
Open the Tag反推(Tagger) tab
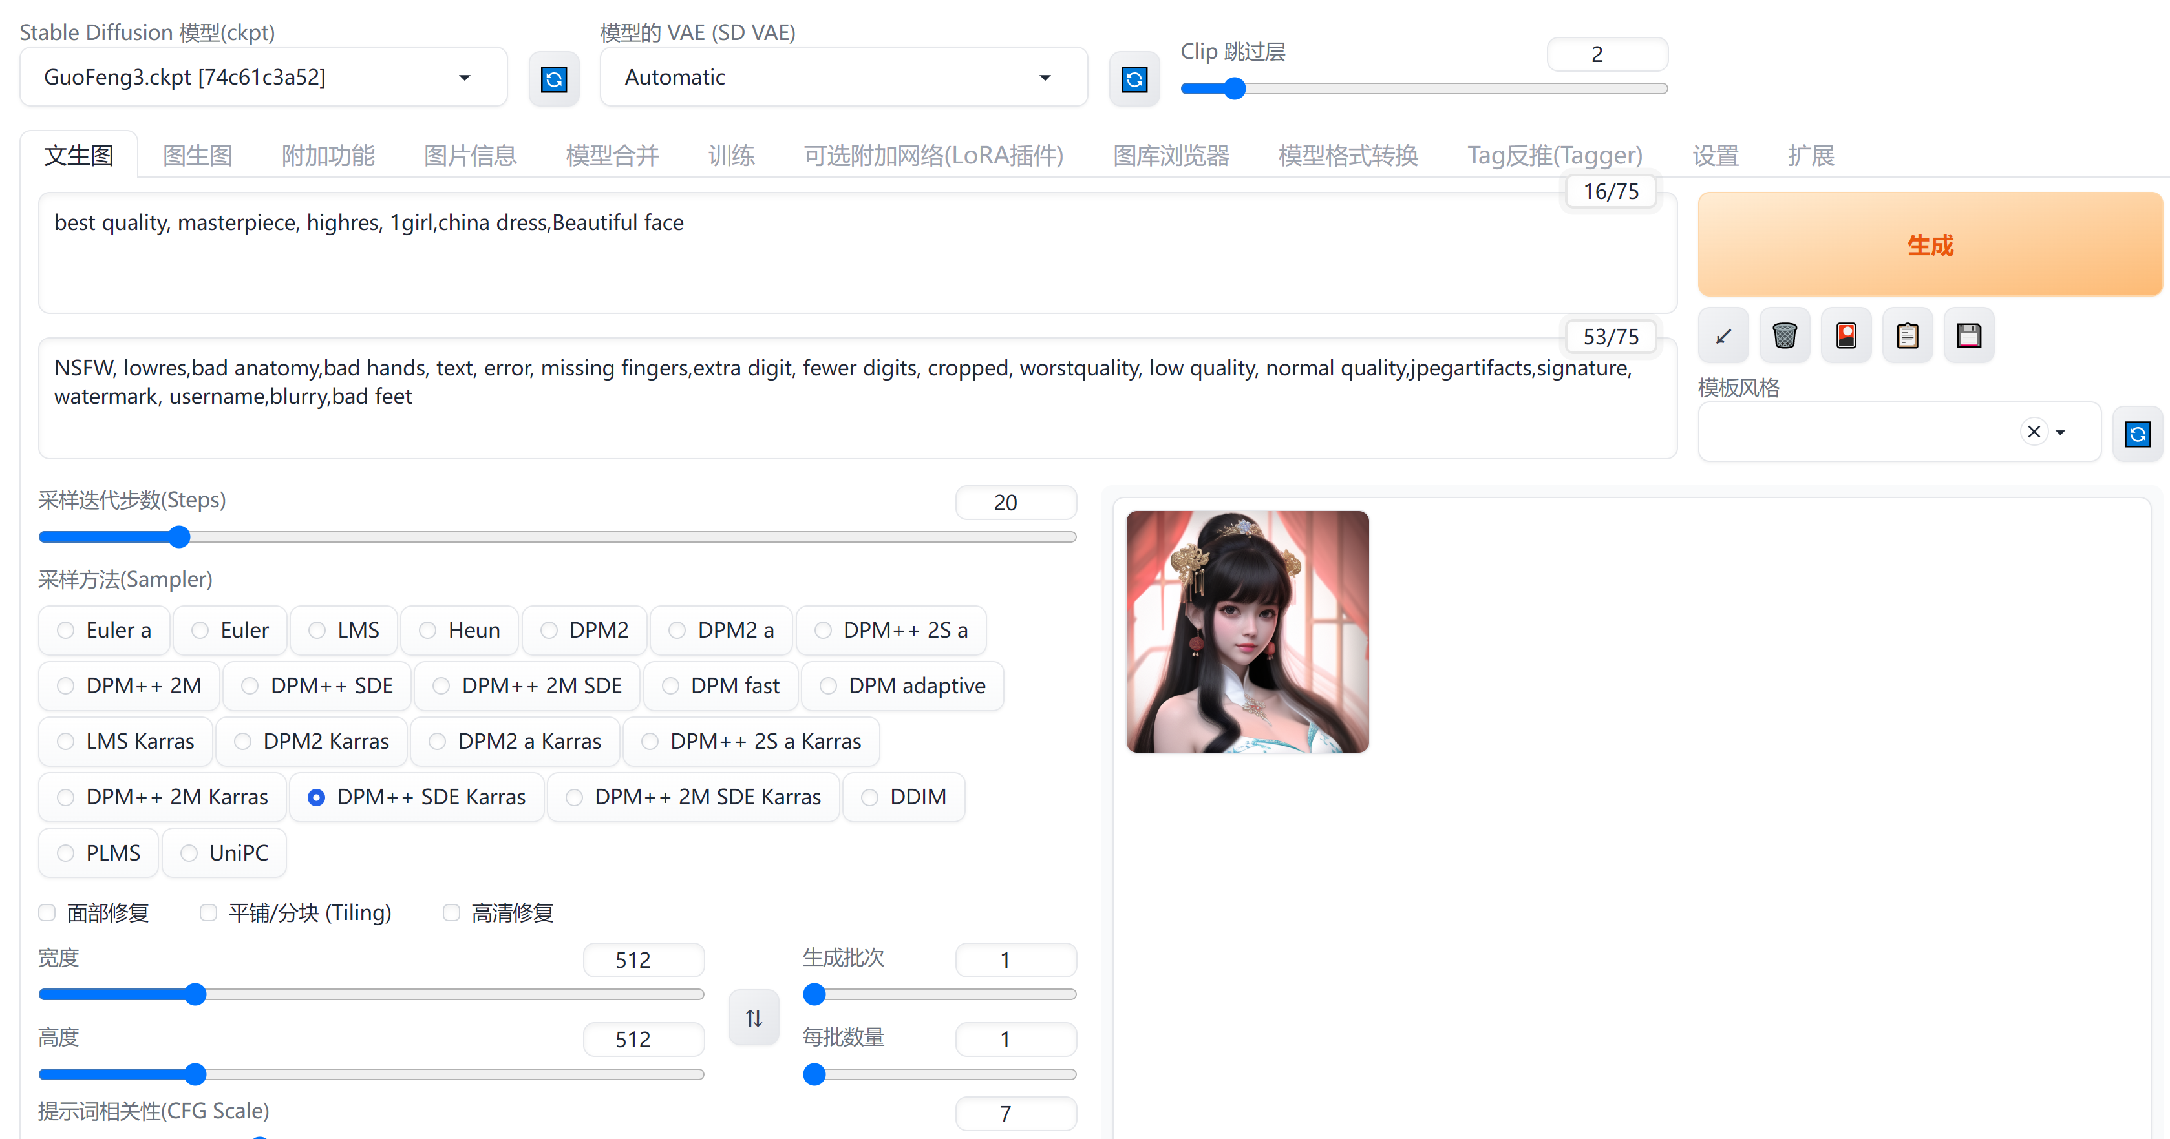coord(1554,156)
